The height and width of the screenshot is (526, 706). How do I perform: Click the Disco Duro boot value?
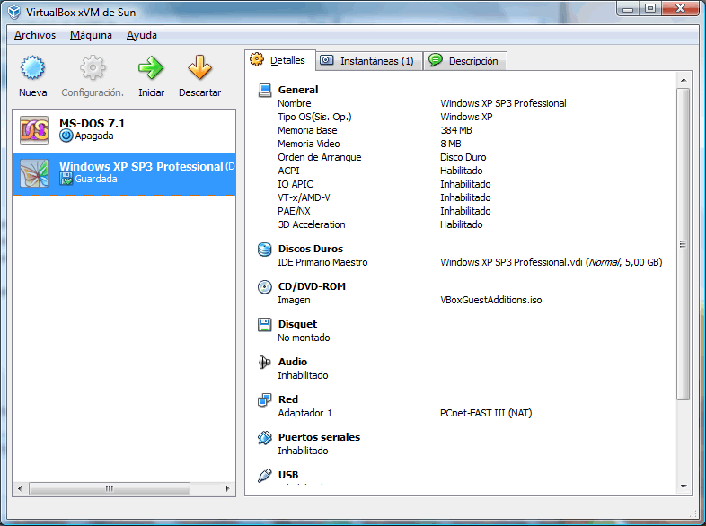tap(463, 157)
